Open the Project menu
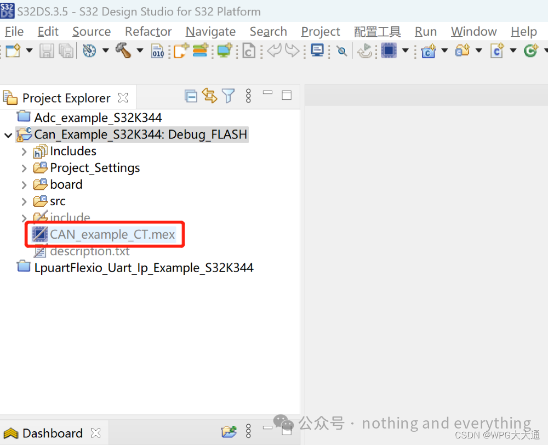This screenshot has height=445, width=548. click(321, 31)
